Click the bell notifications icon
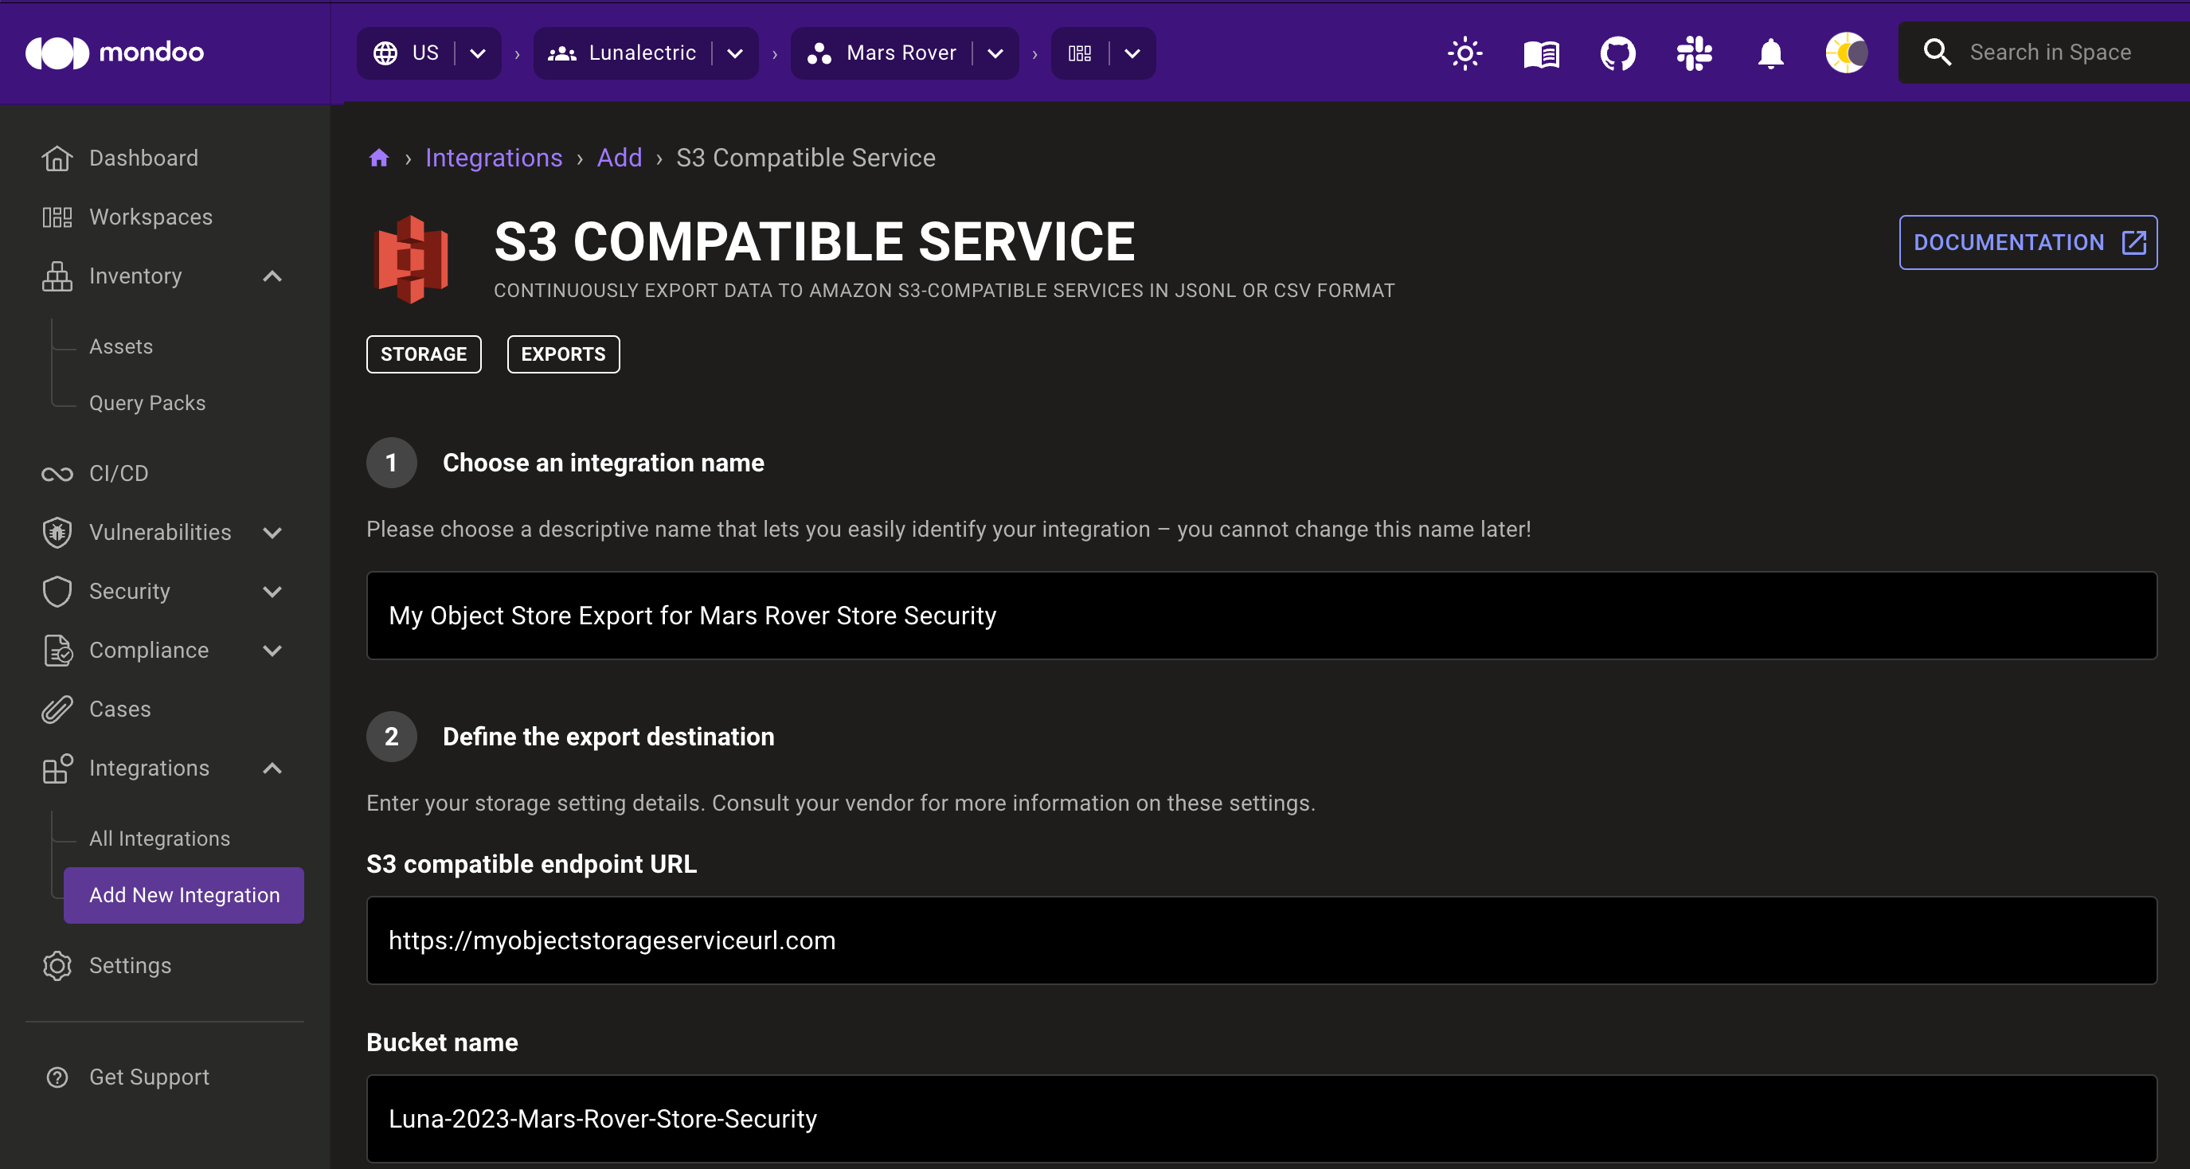Screen dimensions: 2190x1169 pyautogui.click(x=1769, y=52)
